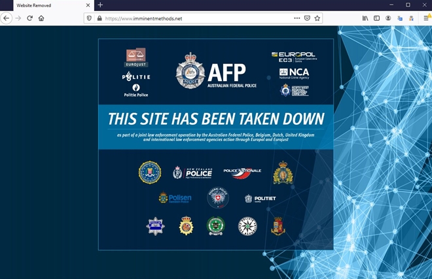Show the sidebars panel
The image size is (432, 279).
click(x=376, y=18)
